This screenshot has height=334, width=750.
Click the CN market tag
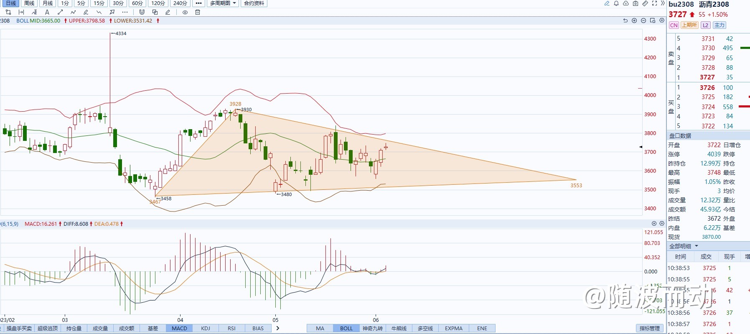click(674, 25)
